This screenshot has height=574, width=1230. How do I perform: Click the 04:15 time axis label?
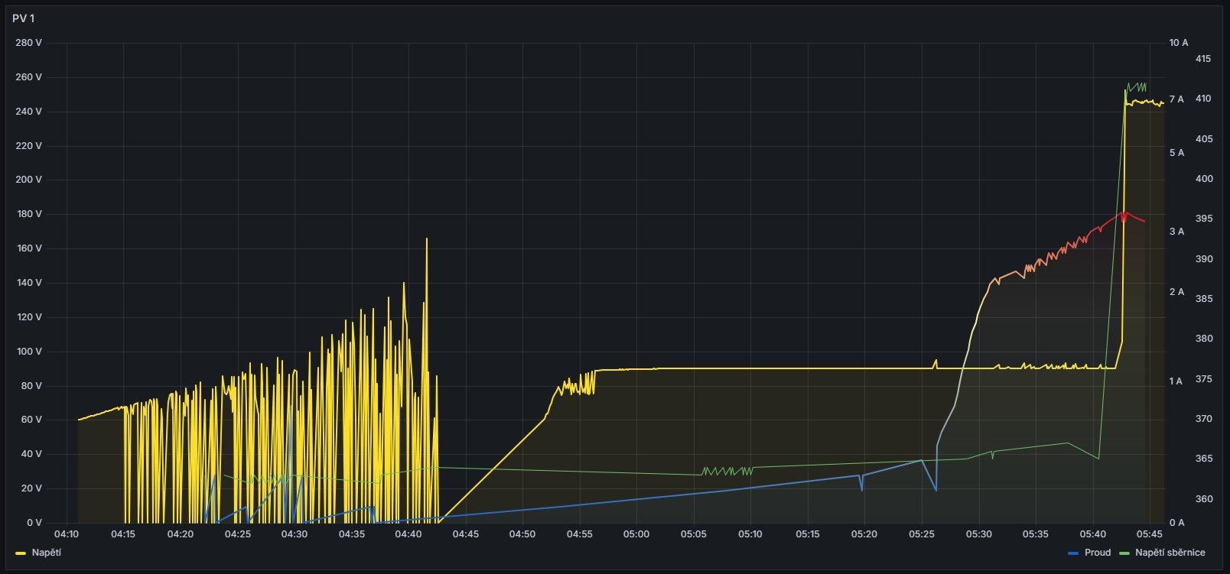click(x=123, y=534)
